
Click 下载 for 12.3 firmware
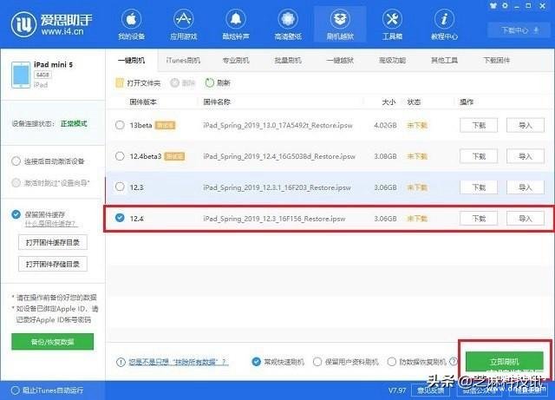point(479,187)
